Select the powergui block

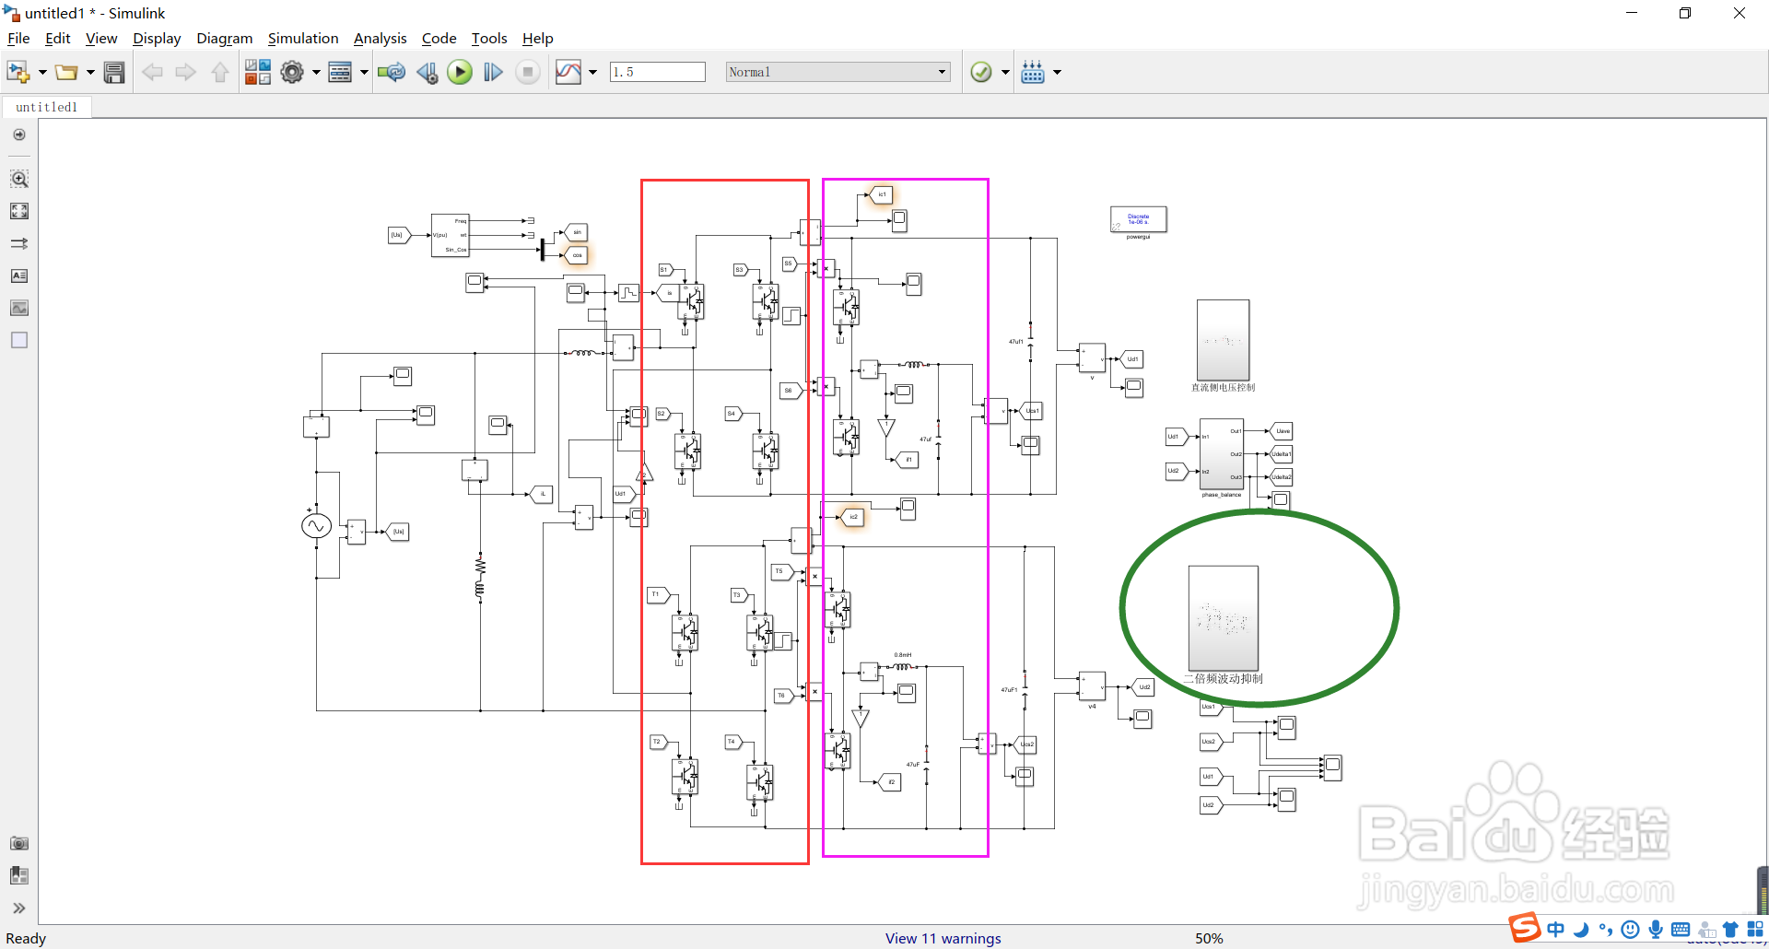[x=1139, y=219]
